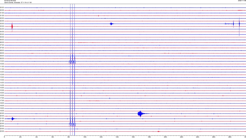Screen dimensions: 246x138
Task: Click the 18m tick on the minute axis
Action: pos(149,137)
